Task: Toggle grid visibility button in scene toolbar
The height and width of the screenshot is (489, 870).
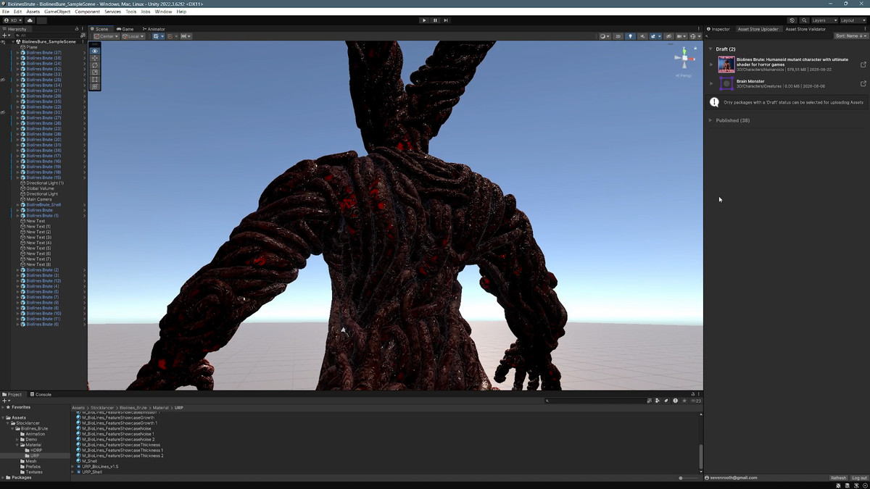Action: point(157,36)
